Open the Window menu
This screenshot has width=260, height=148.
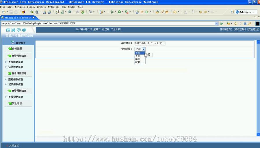click(72, 7)
